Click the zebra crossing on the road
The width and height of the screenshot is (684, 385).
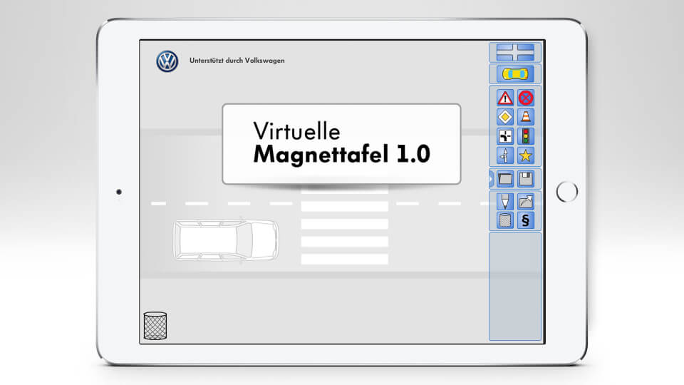[x=345, y=225]
